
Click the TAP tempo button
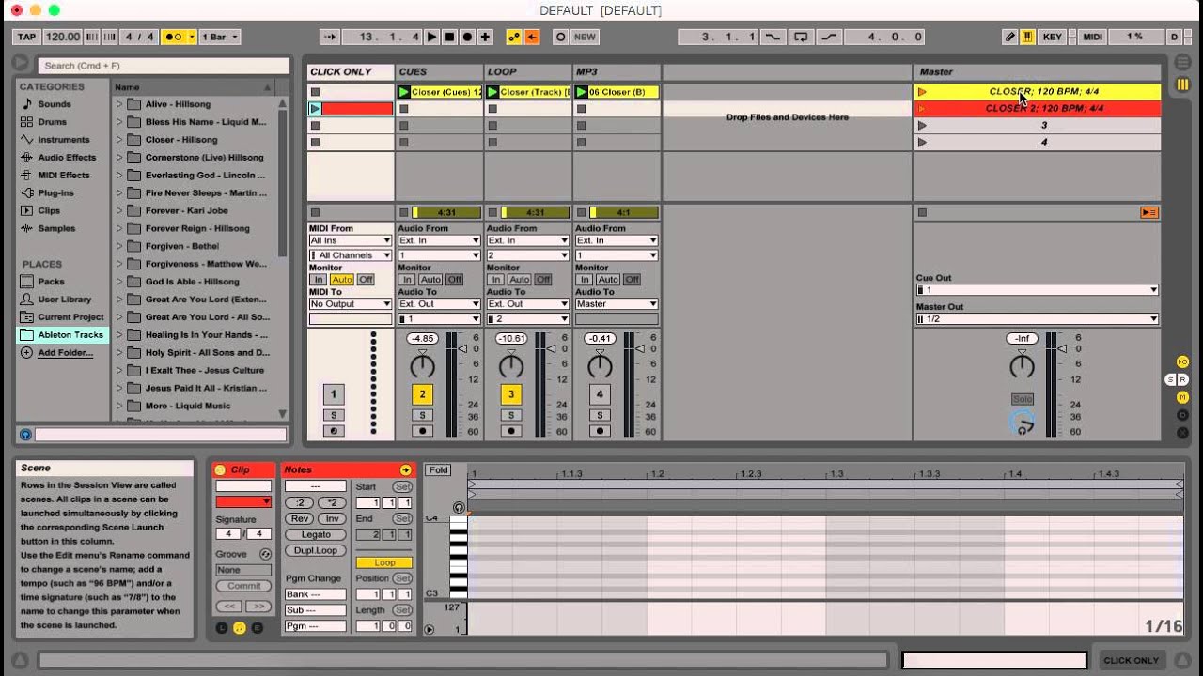26,37
